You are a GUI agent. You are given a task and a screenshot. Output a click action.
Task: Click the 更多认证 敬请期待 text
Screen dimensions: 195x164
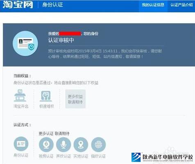(x=54, y=133)
